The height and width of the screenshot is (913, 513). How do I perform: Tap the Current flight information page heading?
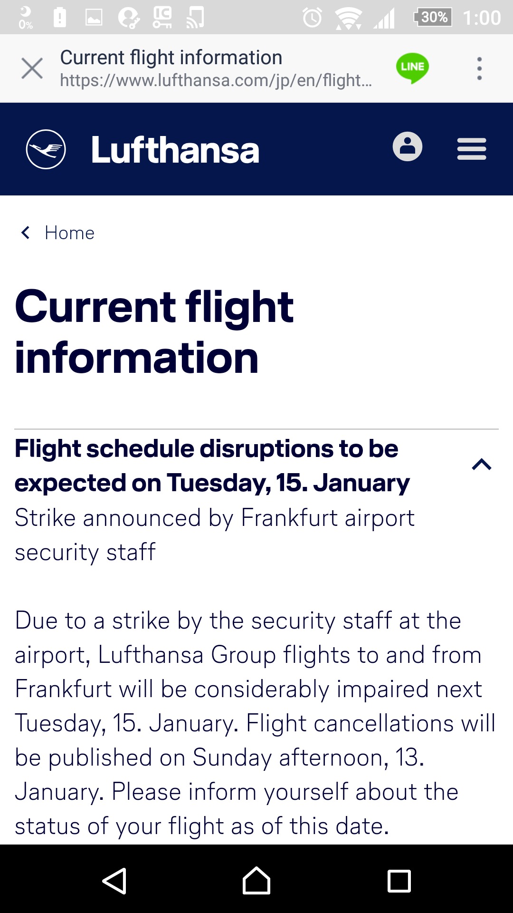click(x=154, y=331)
